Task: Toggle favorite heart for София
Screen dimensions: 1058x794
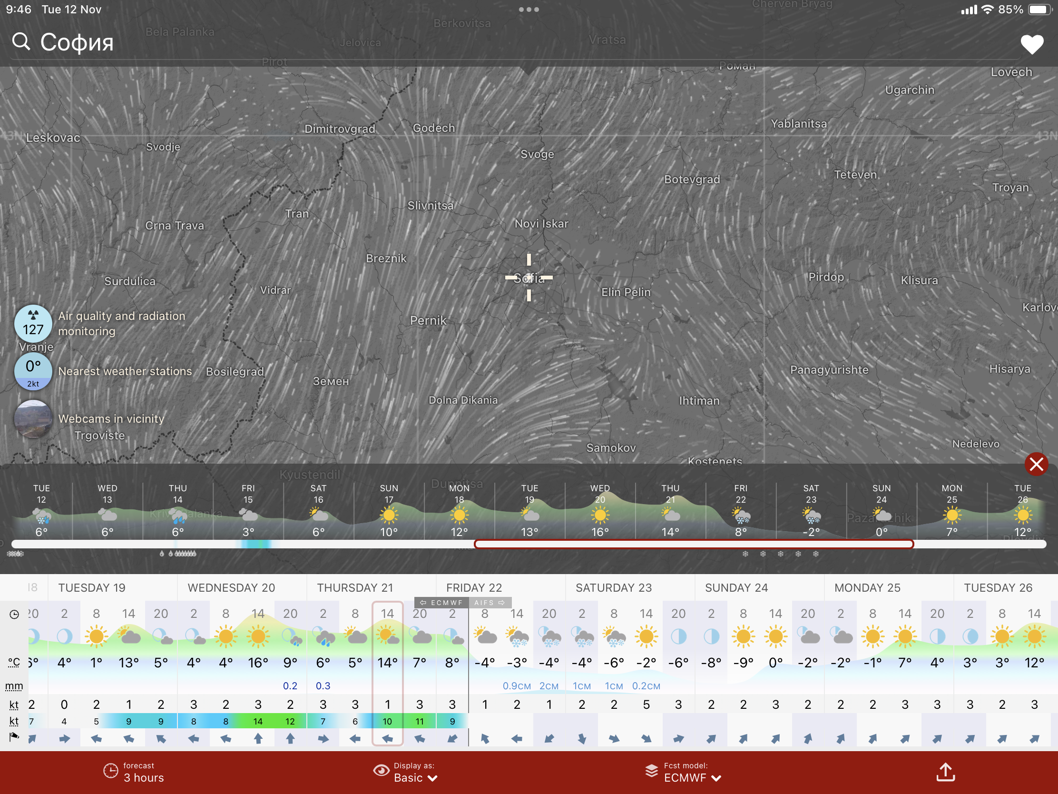Action: coord(1032,45)
